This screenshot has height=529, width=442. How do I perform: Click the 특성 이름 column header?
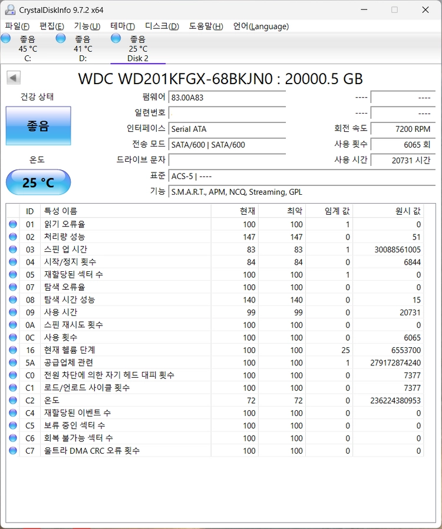126,211
